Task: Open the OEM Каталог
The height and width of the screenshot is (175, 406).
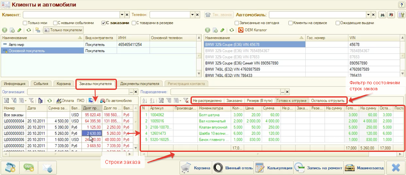Action: point(252,30)
